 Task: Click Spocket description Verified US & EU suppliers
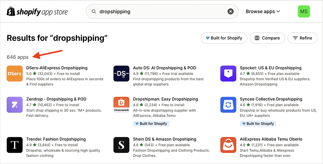click(x=275, y=82)
